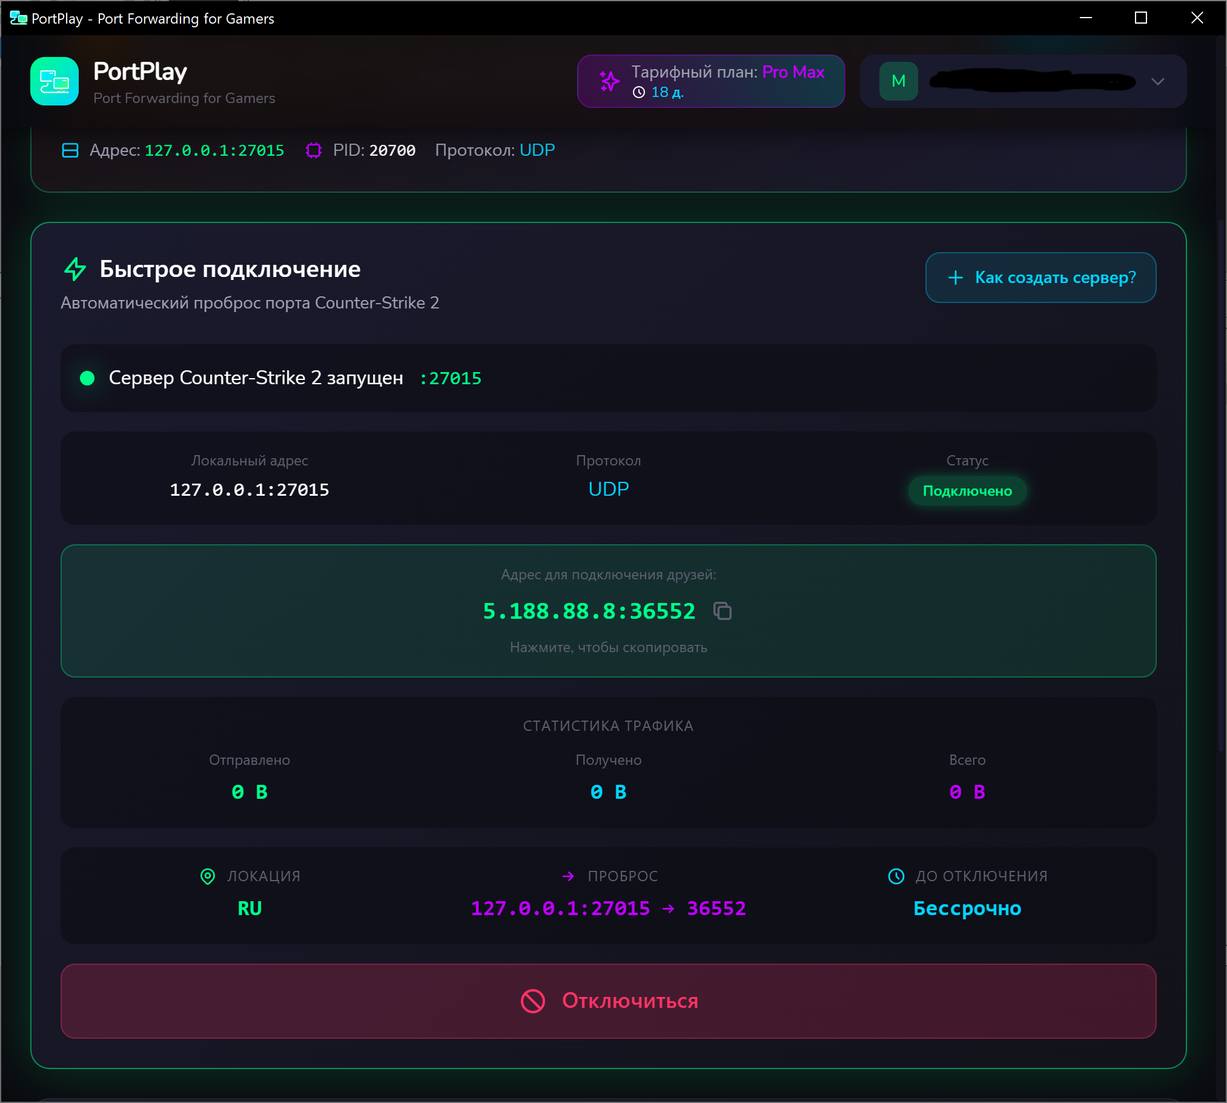Expand the user account dropdown chevron
The height and width of the screenshot is (1103, 1227).
pyautogui.click(x=1157, y=81)
